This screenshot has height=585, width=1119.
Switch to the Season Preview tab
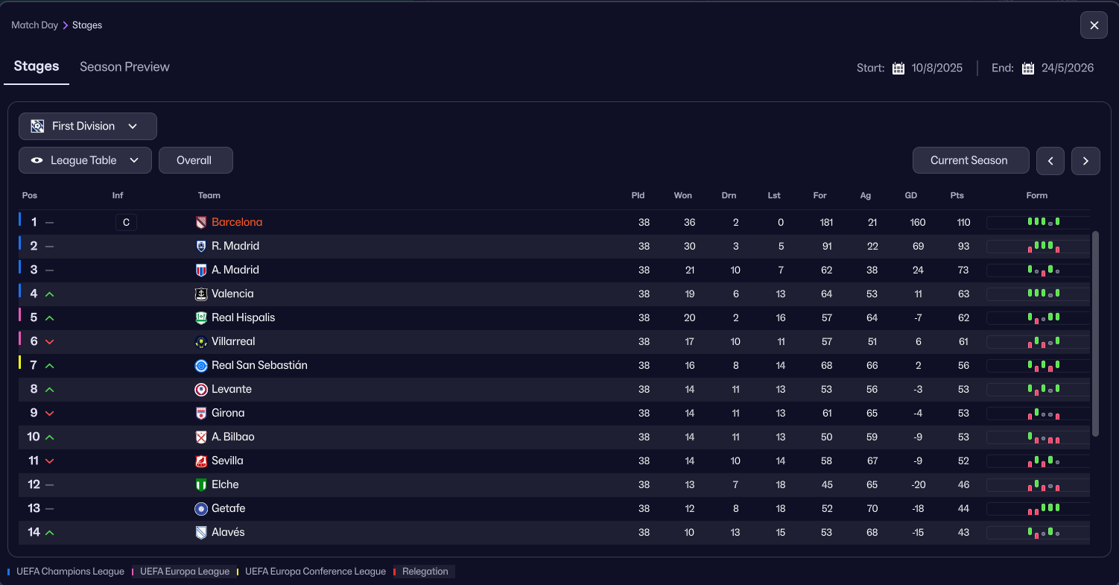(x=124, y=66)
